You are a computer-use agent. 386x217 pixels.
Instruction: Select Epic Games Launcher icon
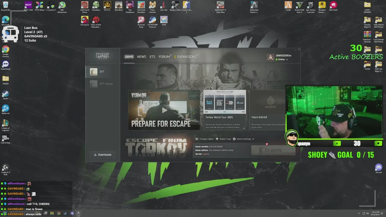311,7
